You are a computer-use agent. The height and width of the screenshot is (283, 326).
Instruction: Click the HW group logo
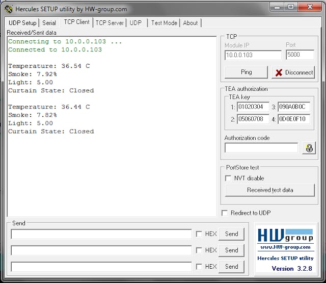(285, 236)
